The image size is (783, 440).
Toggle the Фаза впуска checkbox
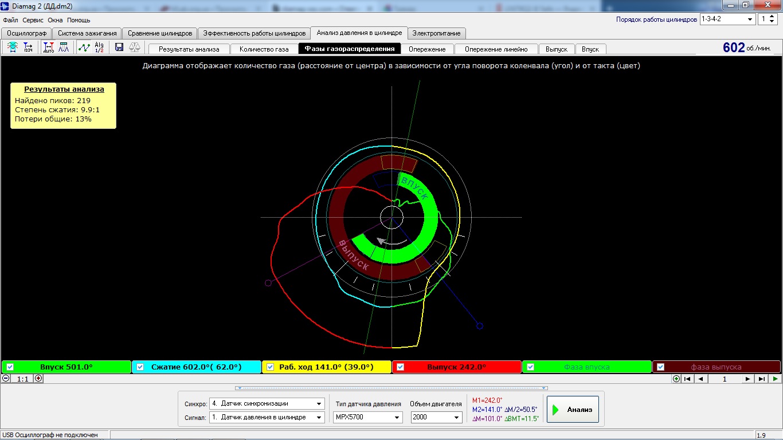point(531,367)
